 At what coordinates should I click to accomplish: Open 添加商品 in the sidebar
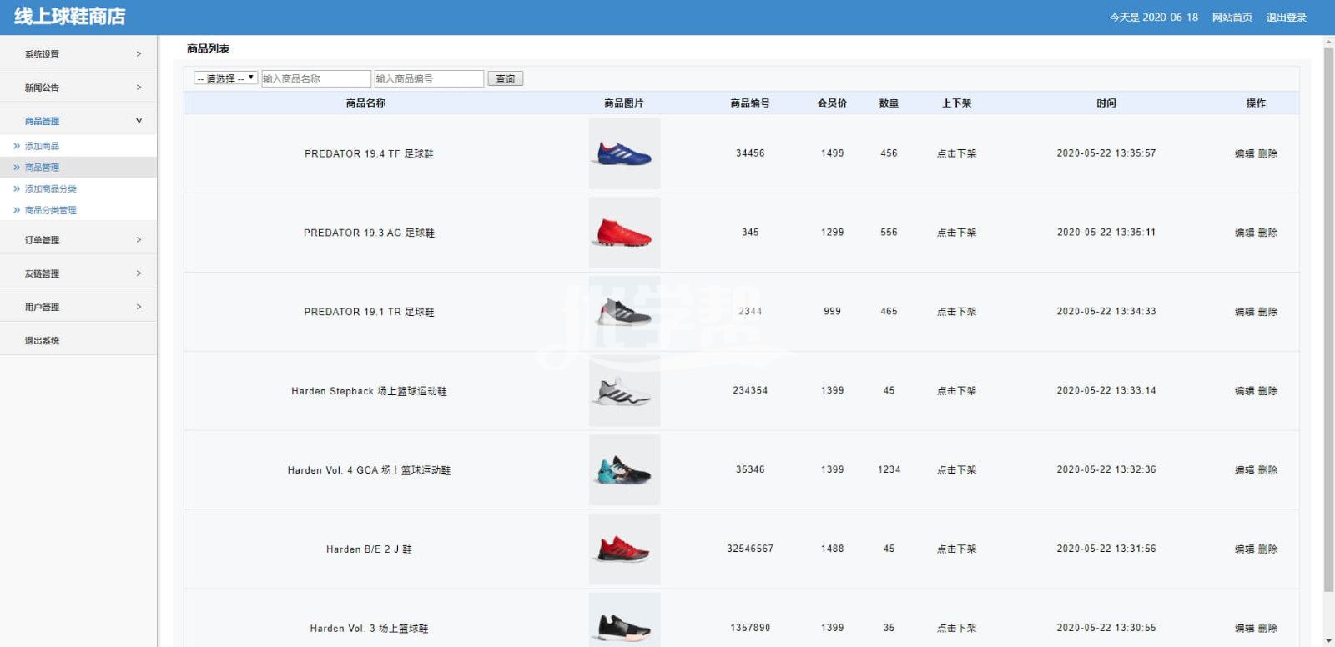[42, 146]
